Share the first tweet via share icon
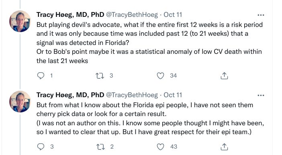282x155 pixels. coord(224,76)
